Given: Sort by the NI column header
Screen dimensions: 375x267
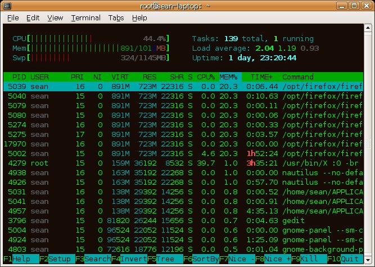Looking at the screenshot, I should (x=97, y=77).
